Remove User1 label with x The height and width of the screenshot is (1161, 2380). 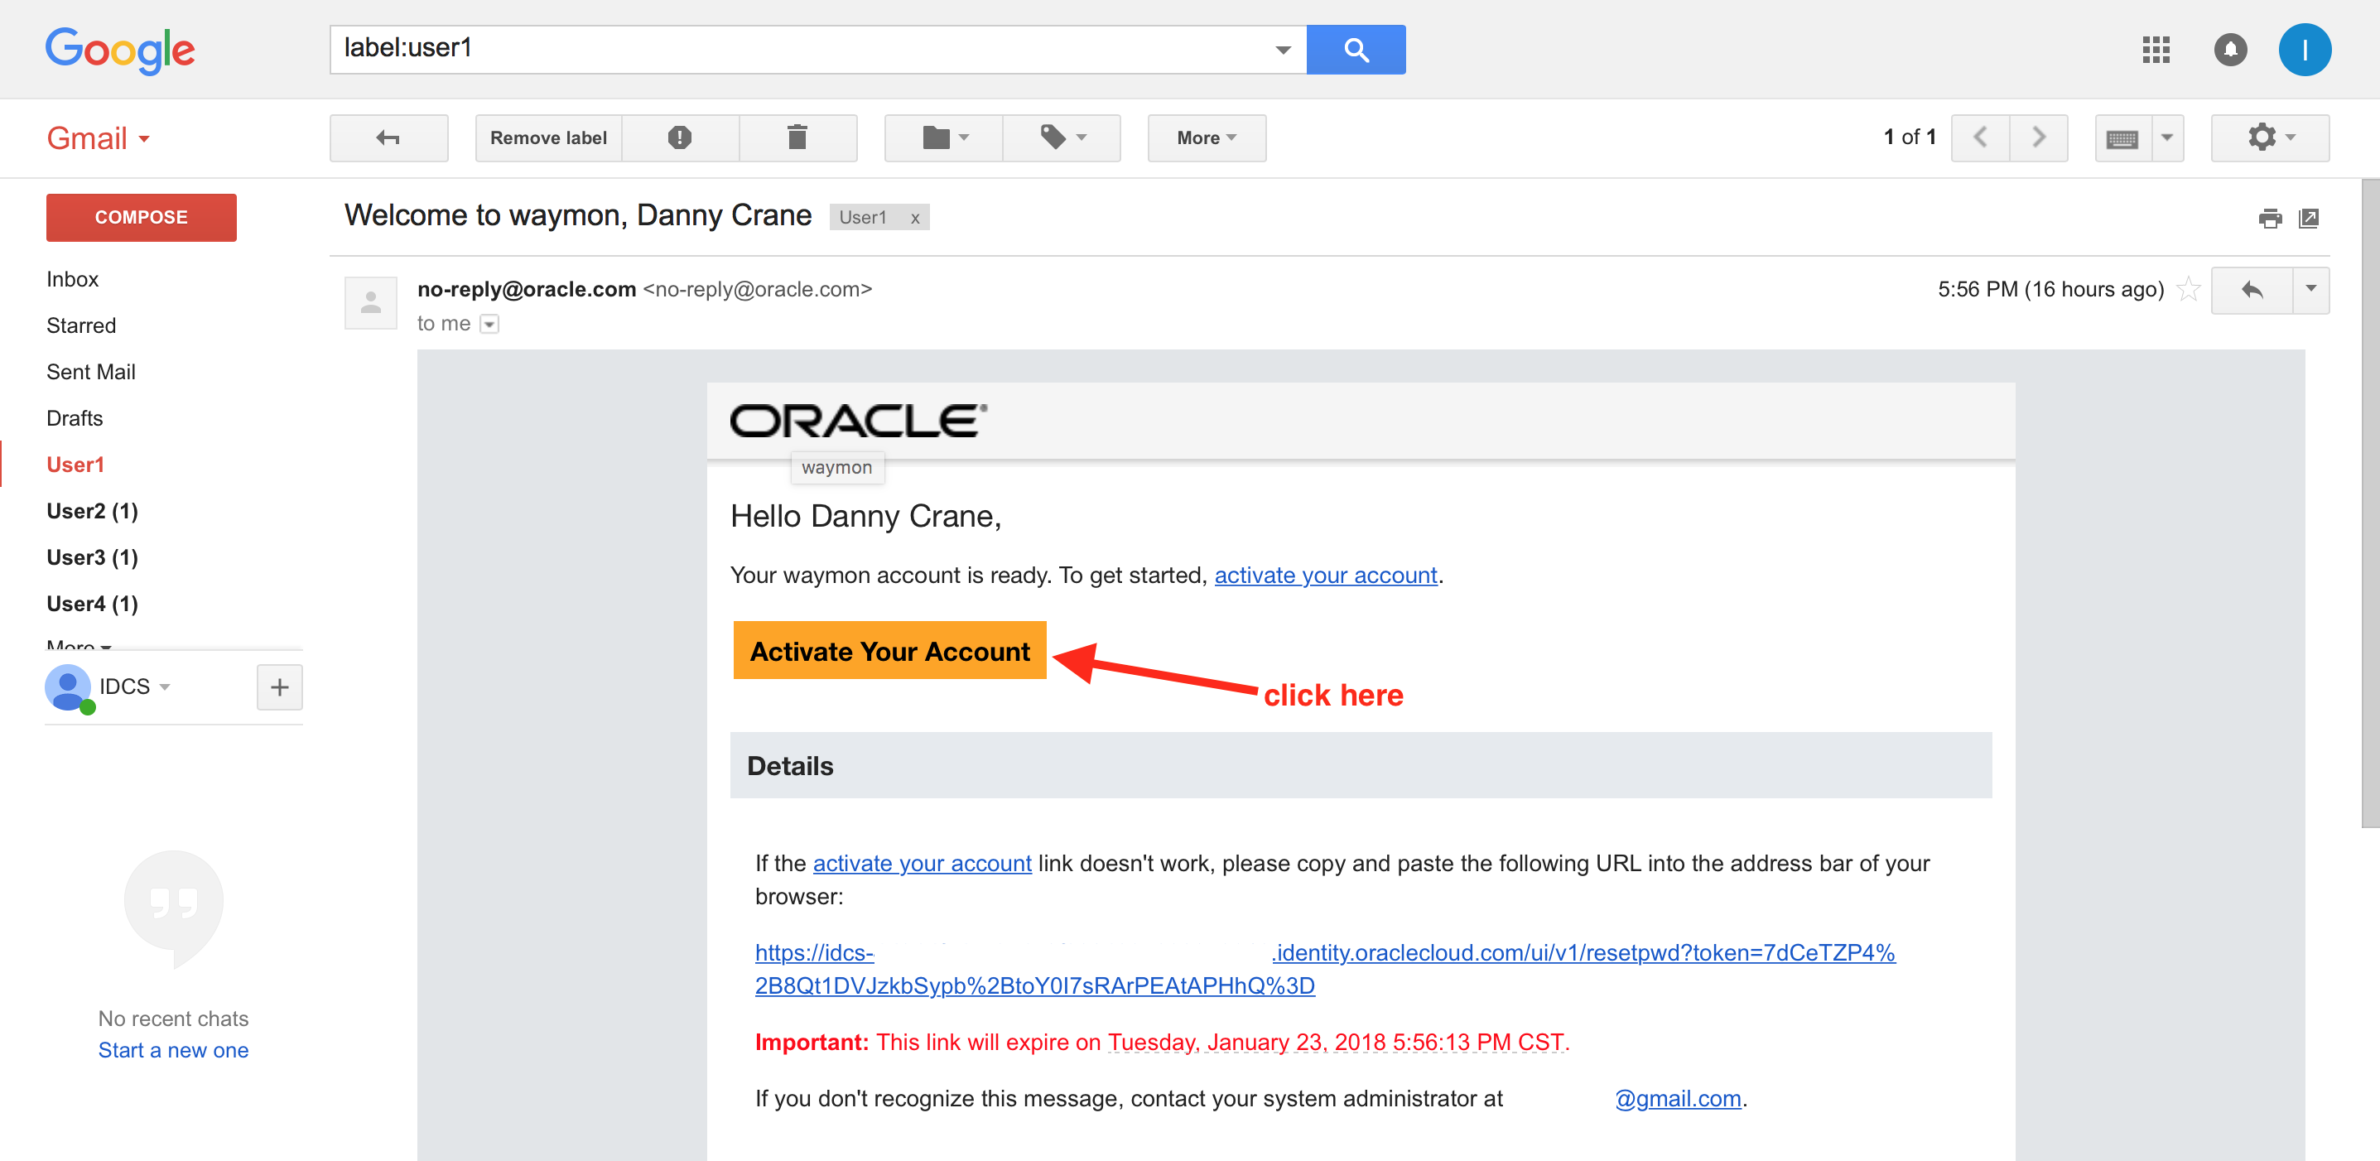pos(915,218)
